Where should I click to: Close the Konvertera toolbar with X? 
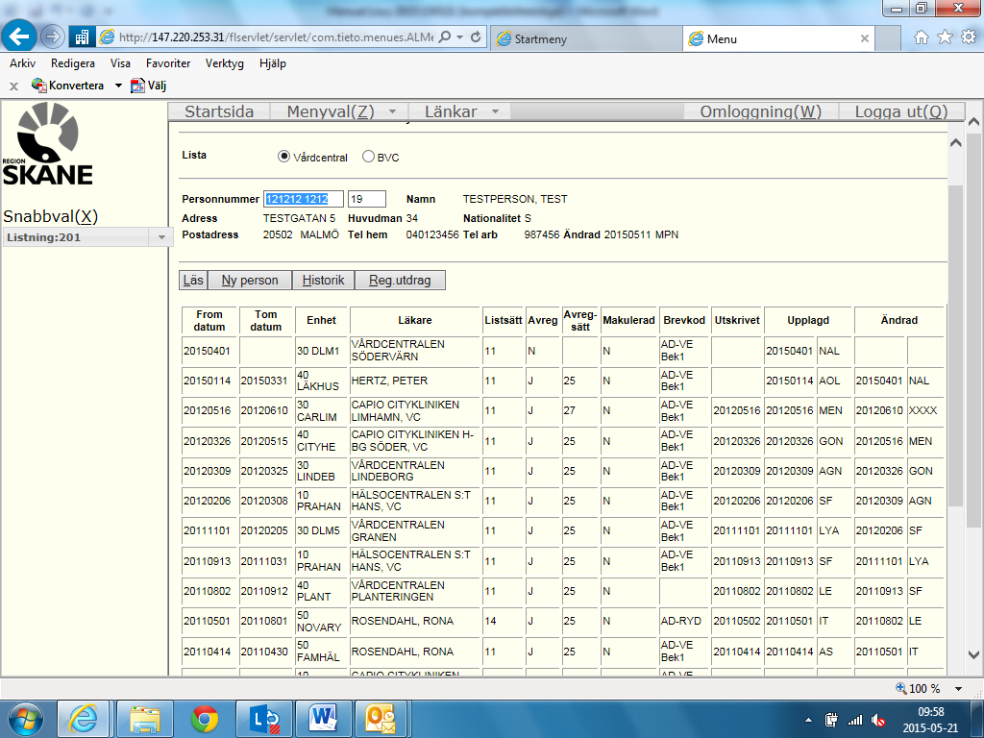13,86
